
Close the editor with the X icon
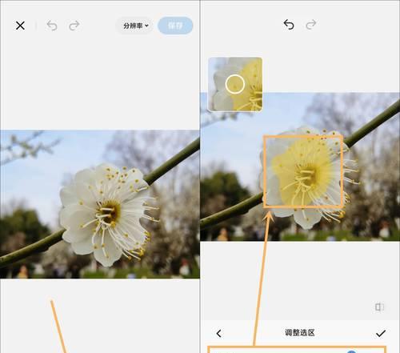click(x=20, y=26)
